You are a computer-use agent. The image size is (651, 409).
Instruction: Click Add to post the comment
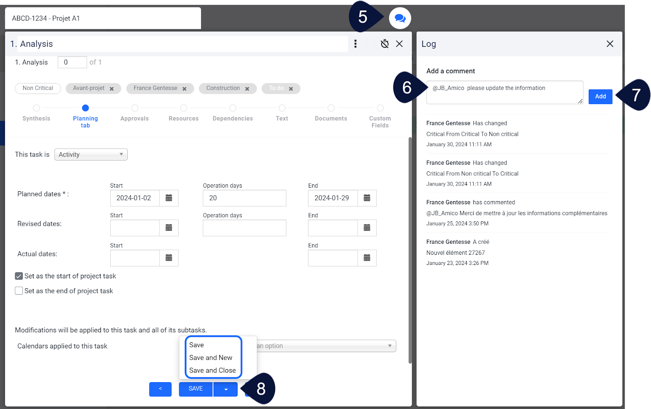(x=601, y=96)
